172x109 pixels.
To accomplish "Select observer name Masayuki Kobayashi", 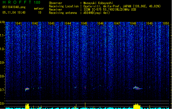I will pyautogui.click(x=98, y=3).
